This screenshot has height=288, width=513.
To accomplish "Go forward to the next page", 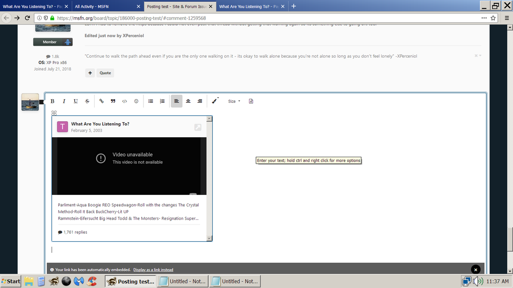I will (x=17, y=18).
